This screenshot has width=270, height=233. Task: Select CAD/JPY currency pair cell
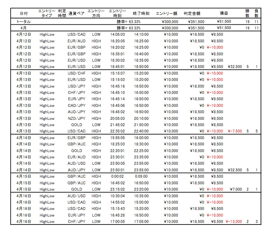point(76,106)
